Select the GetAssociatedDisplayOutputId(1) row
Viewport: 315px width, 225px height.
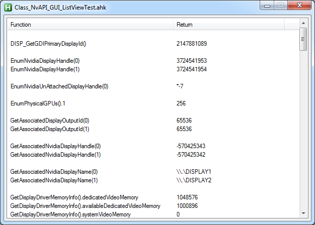153,129
